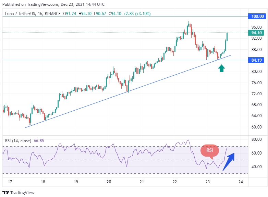Click the high value H94.10
The width and height of the screenshot is (268, 197).
coord(85,14)
